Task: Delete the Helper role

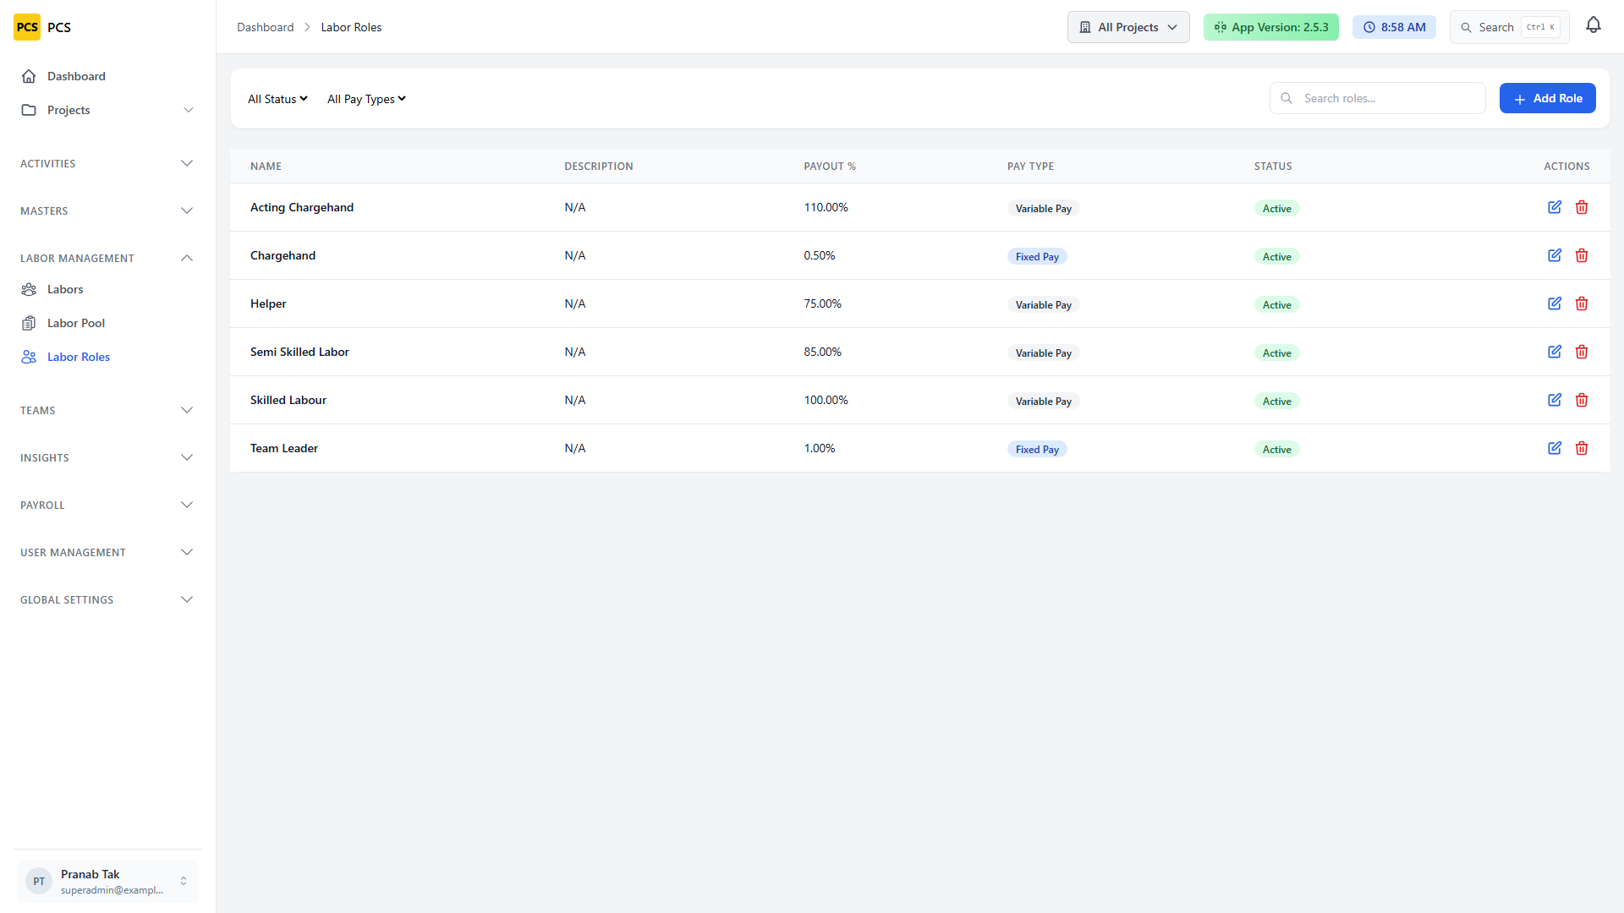Action: [x=1582, y=303]
